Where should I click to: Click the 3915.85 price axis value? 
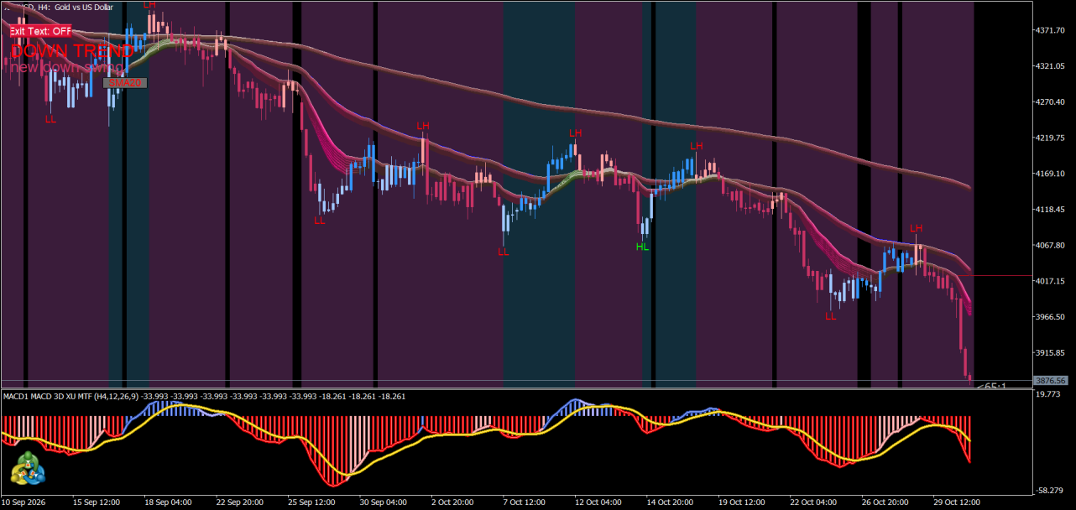click(1050, 353)
